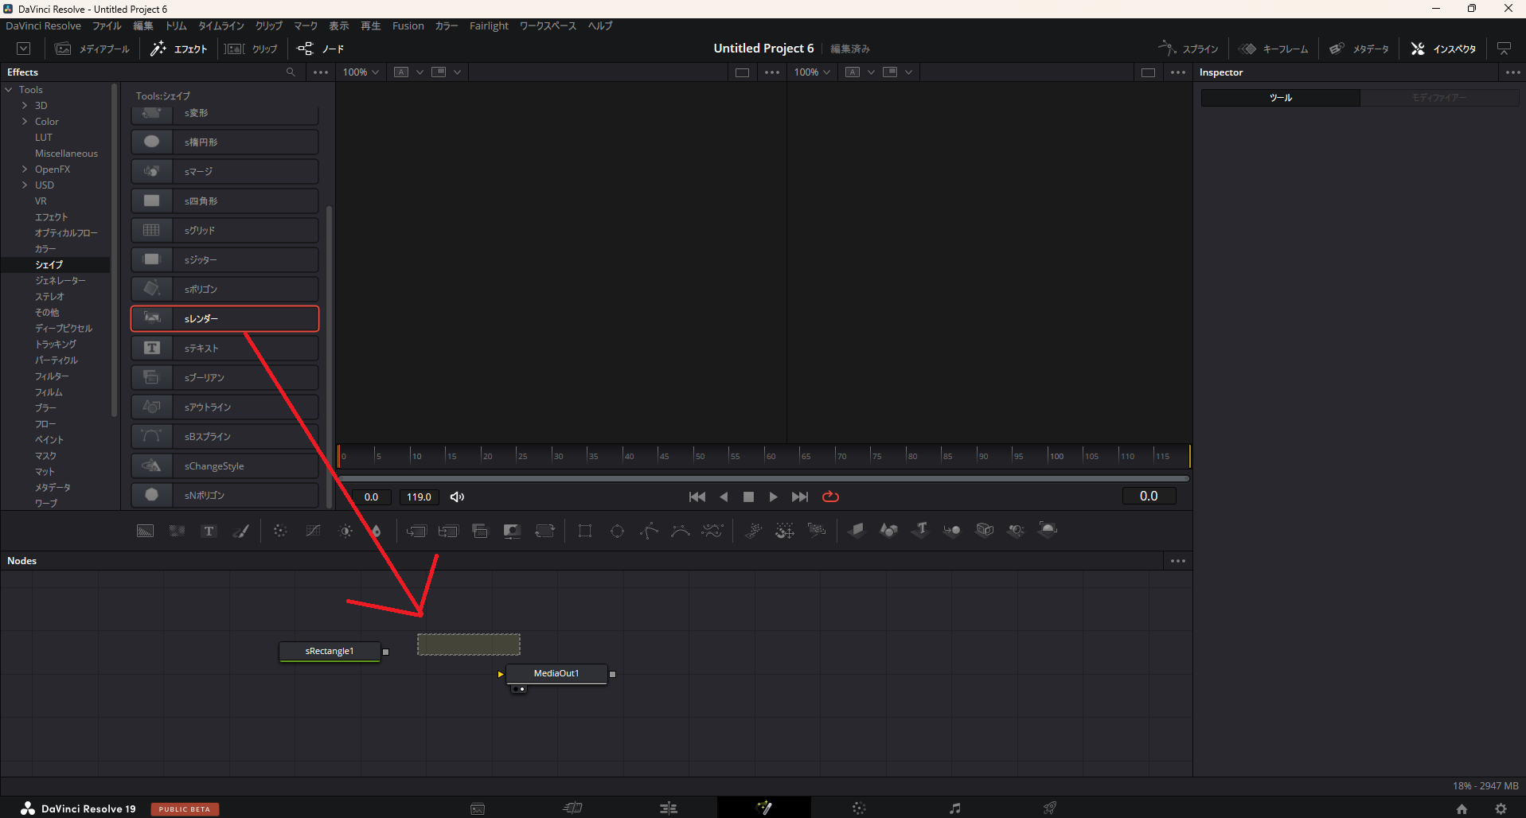Switch to the Fairlight audio page

[954, 808]
